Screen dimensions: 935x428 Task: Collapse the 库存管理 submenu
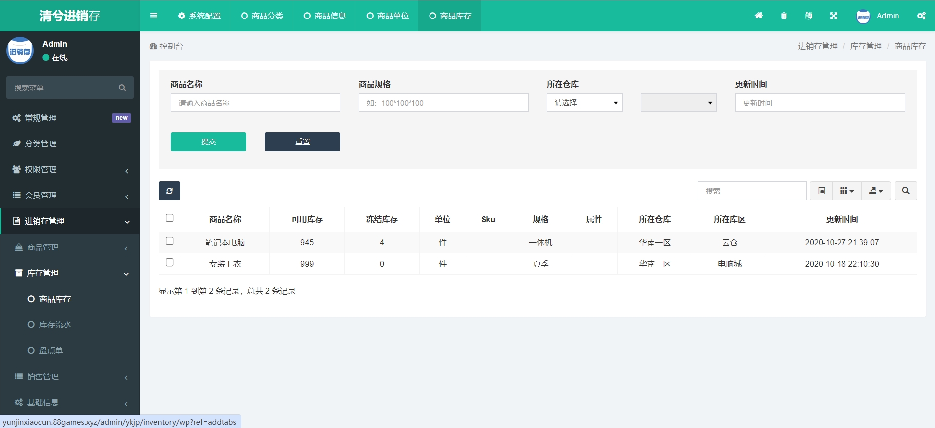tap(70, 273)
